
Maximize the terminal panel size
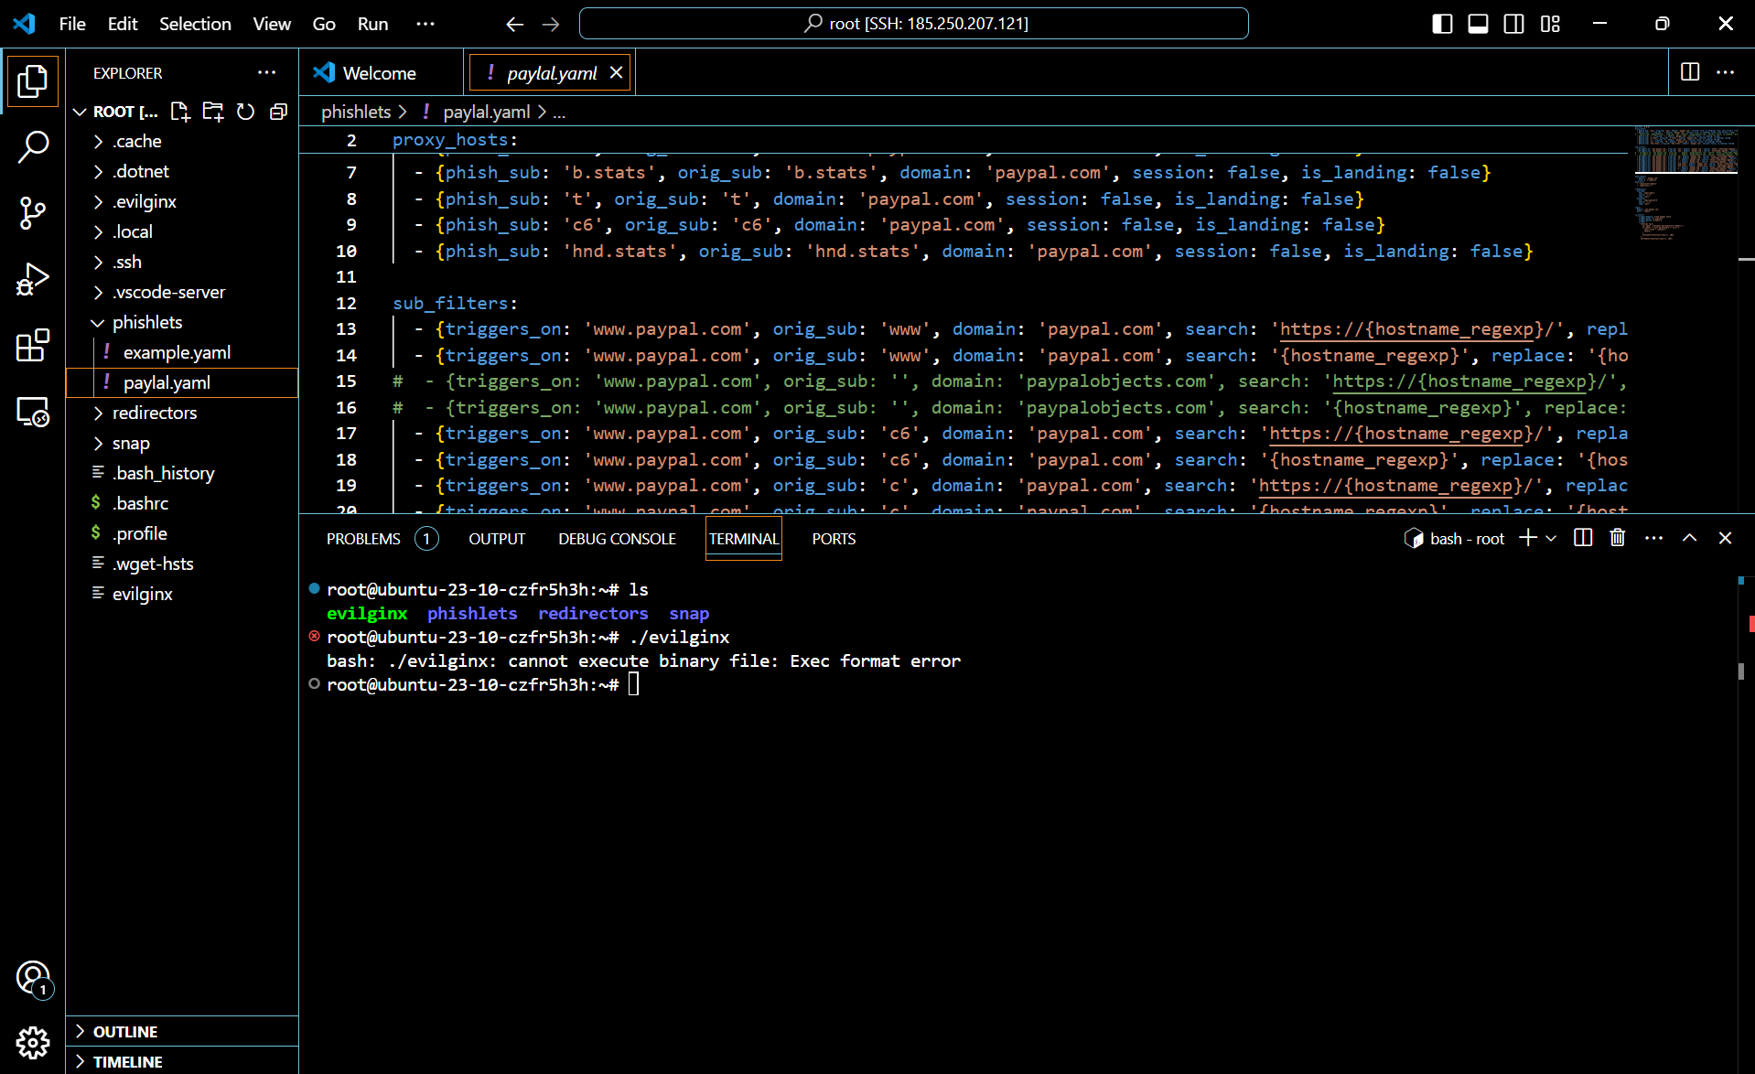click(1689, 538)
